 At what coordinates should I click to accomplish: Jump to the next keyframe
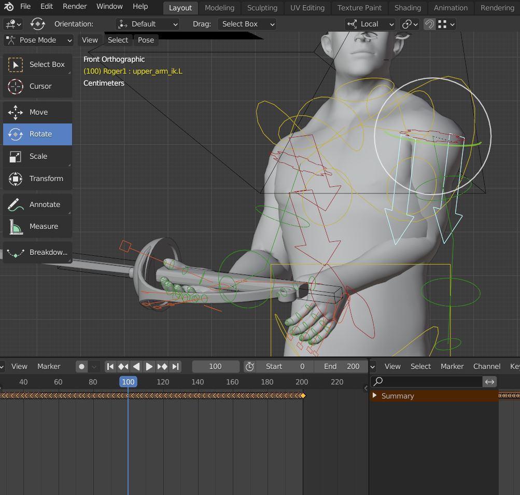(162, 366)
